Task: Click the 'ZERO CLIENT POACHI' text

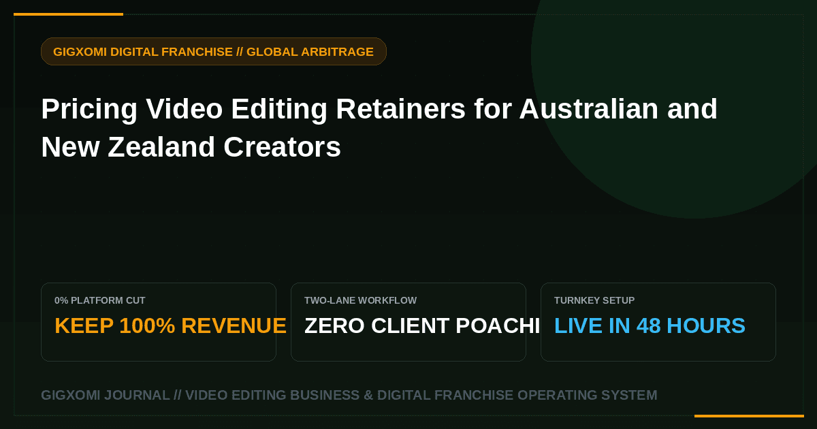Action: point(422,326)
